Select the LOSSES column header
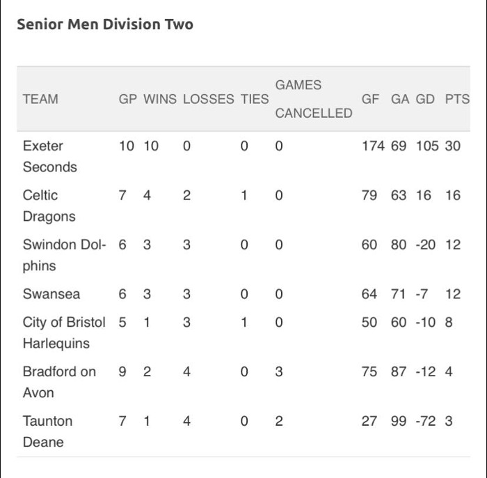487x478 pixels. tap(209, 99)
